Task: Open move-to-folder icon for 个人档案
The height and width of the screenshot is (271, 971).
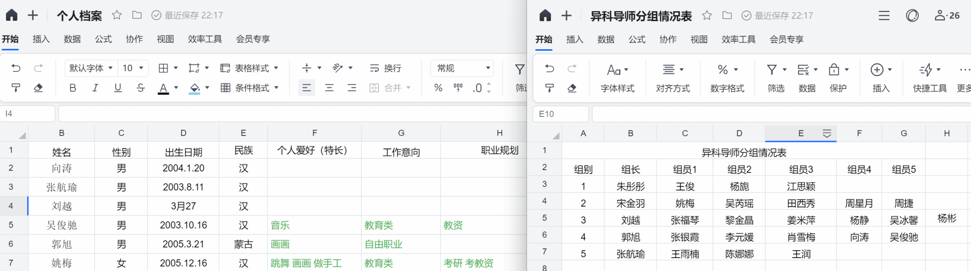Action: click(137, 15)
